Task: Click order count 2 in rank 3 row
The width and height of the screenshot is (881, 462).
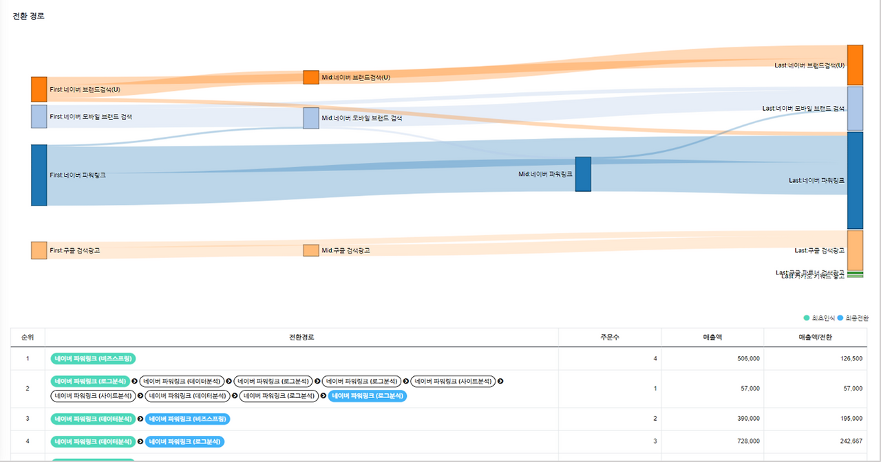Action: pyautogui.click(x=655, y=419)
